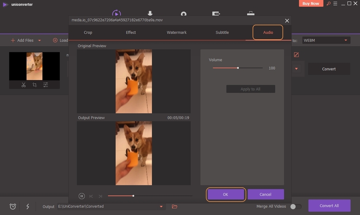
Task: Open the output folder icon
Action: 174,207
